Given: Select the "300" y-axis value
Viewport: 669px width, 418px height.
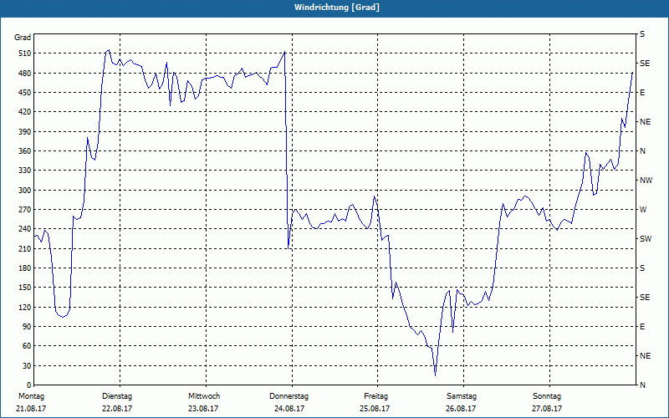Looking at the screenshot, I should pyautogui.click(x=24, y=191).
